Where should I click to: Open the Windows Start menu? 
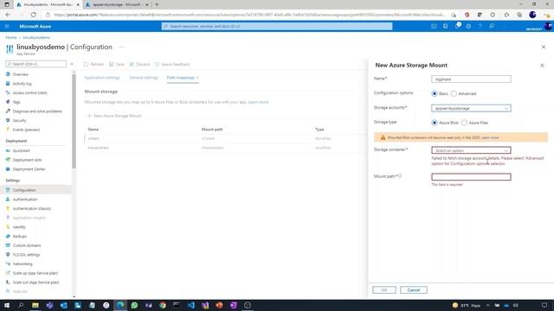click(7, 305)
